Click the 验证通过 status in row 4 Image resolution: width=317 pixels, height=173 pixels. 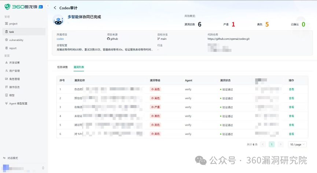tap(226, 116)
